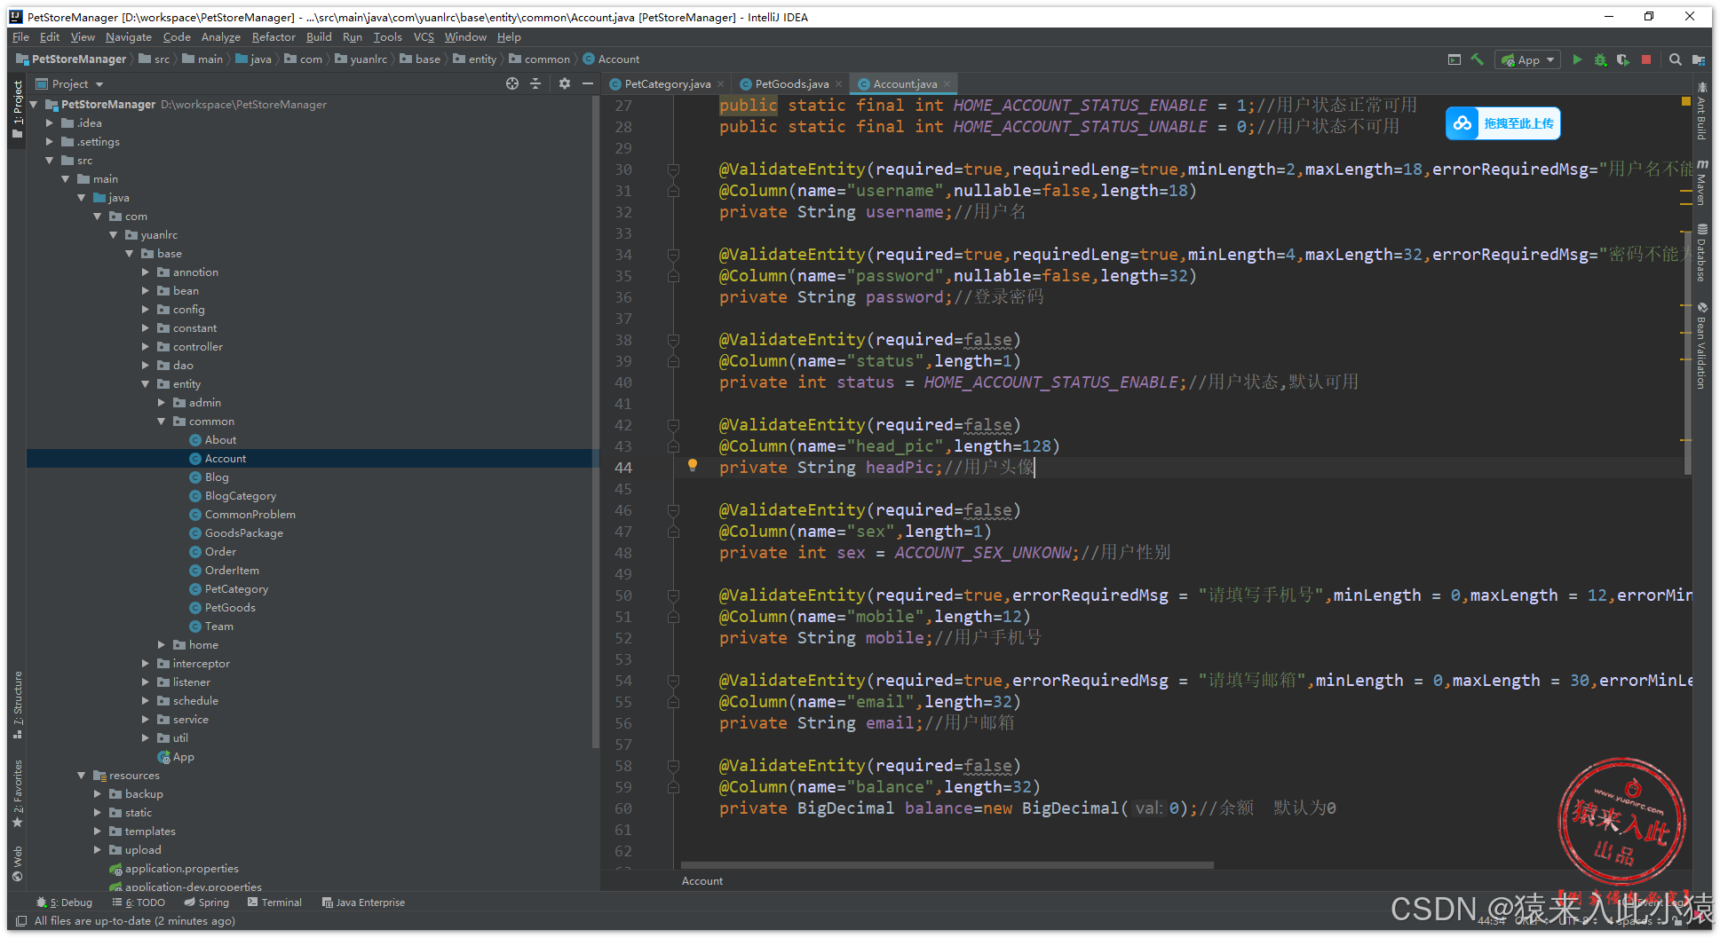Switch to PetCategory.java tab
This screenshot has height=938, width=1720.
click(667, 84)
